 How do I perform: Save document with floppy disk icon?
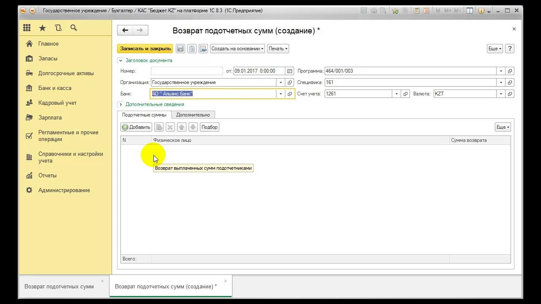[180, 49]
